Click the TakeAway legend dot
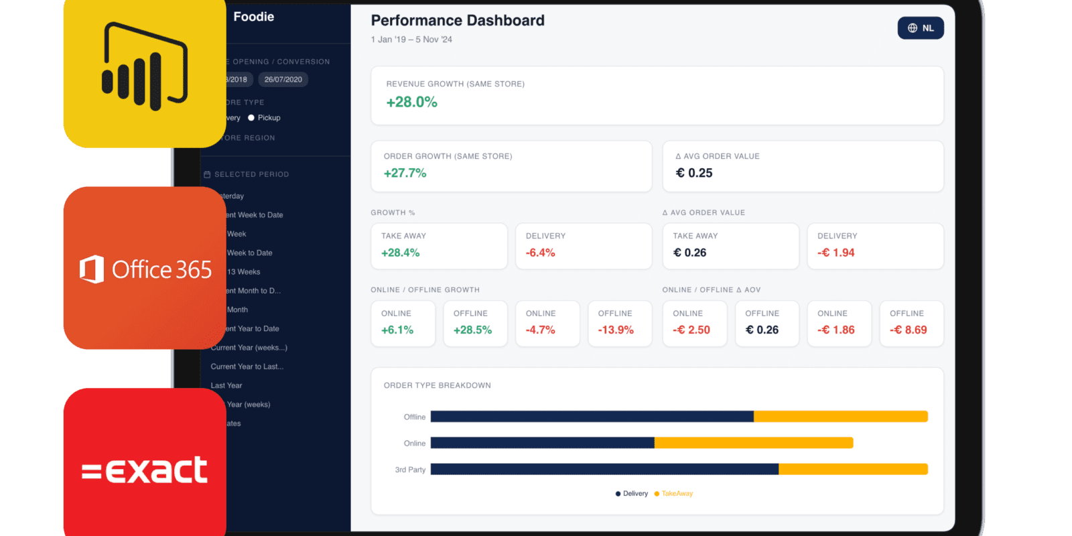 tap(657, 494)
